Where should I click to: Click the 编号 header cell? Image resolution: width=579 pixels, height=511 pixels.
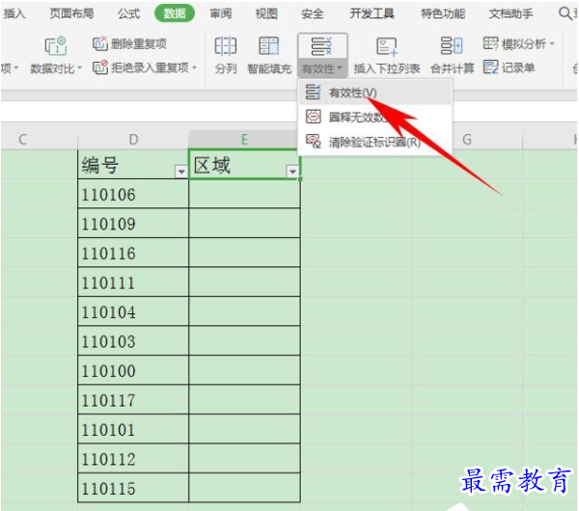click(133, 165)
